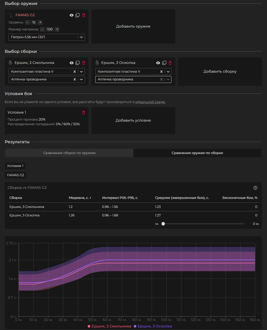
Task: Click the Ершик, 3 Смольника card title
Action: [34, 63]
